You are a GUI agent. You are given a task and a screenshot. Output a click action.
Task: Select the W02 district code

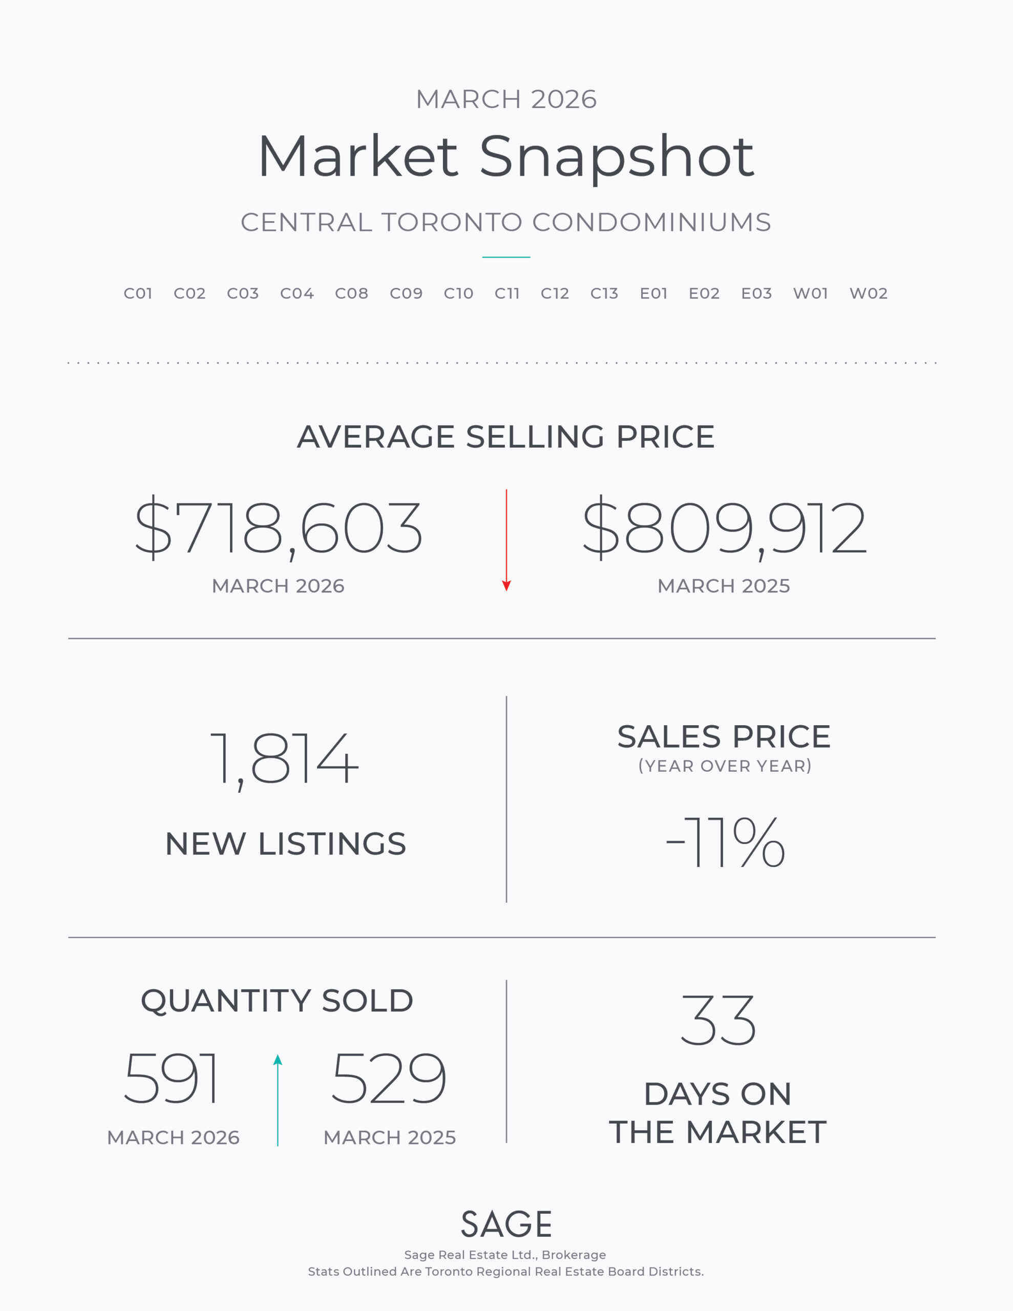(x=868, y=293)
